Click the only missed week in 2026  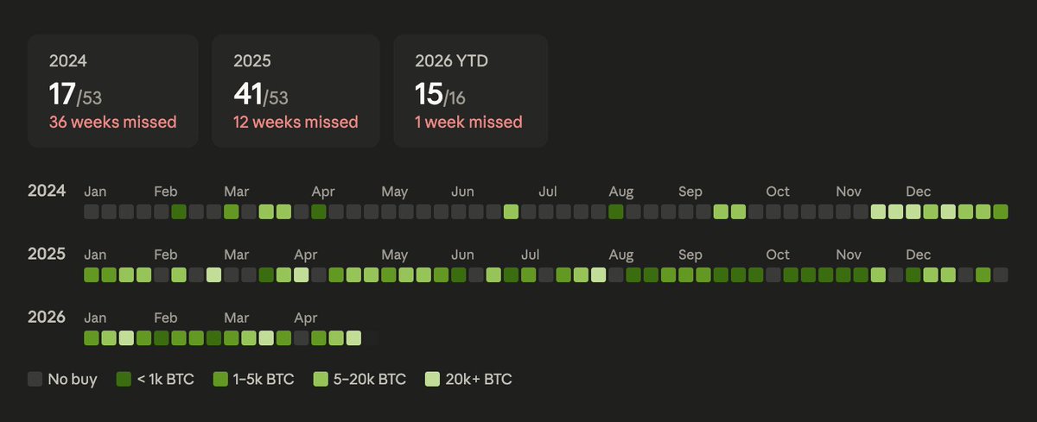point(301,338)
